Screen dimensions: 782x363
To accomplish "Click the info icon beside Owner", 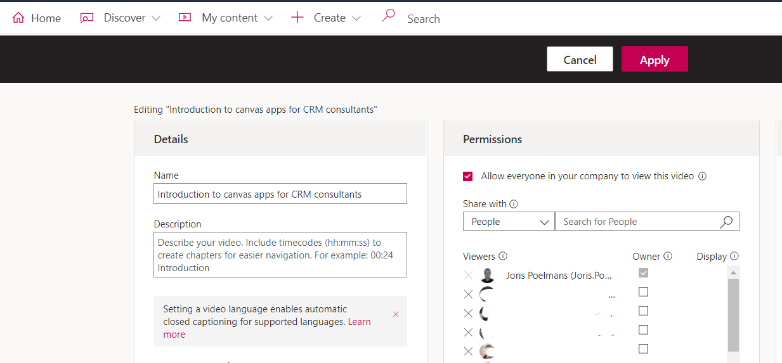I will point(667,257).
